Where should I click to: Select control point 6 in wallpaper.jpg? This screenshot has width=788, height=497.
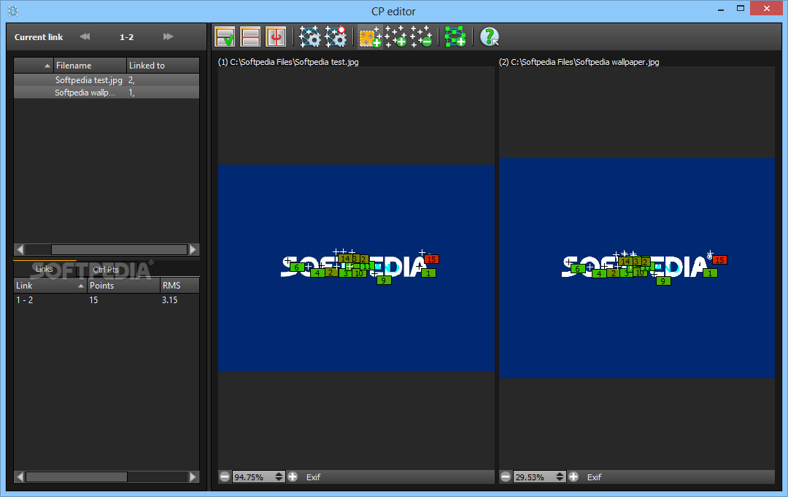[x=578, y=269]
